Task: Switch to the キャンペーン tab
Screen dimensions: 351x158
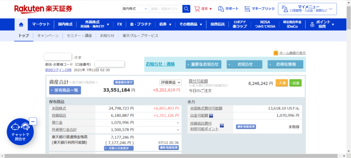Action: pos(48,36)
